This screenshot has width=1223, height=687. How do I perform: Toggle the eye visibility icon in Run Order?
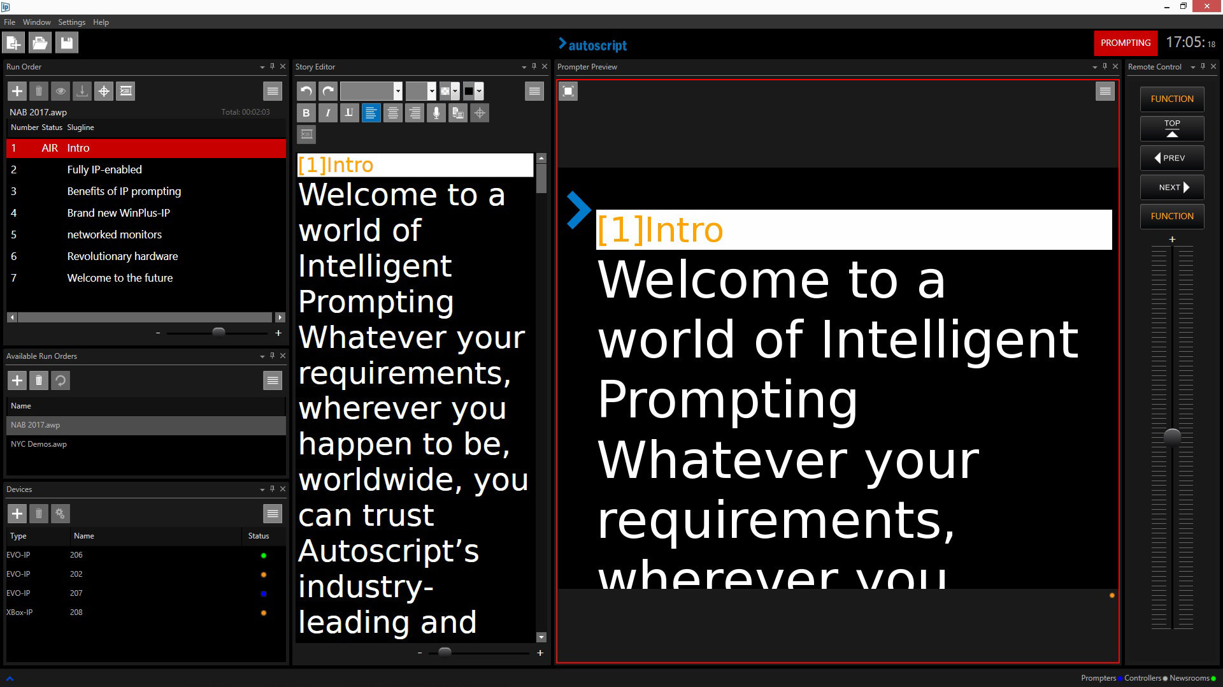pos(61,91)
